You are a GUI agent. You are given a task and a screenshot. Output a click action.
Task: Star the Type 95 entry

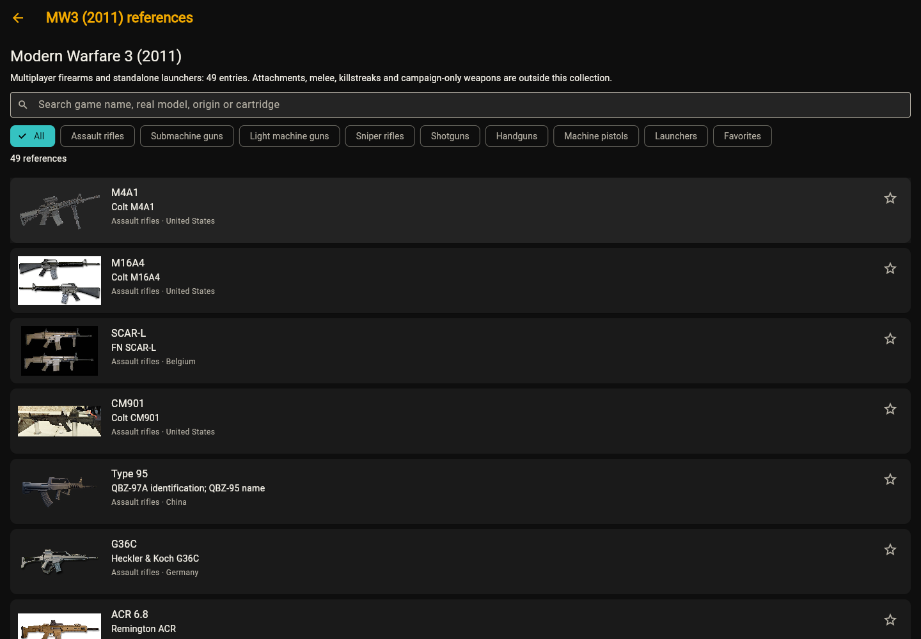click(890, 479)
